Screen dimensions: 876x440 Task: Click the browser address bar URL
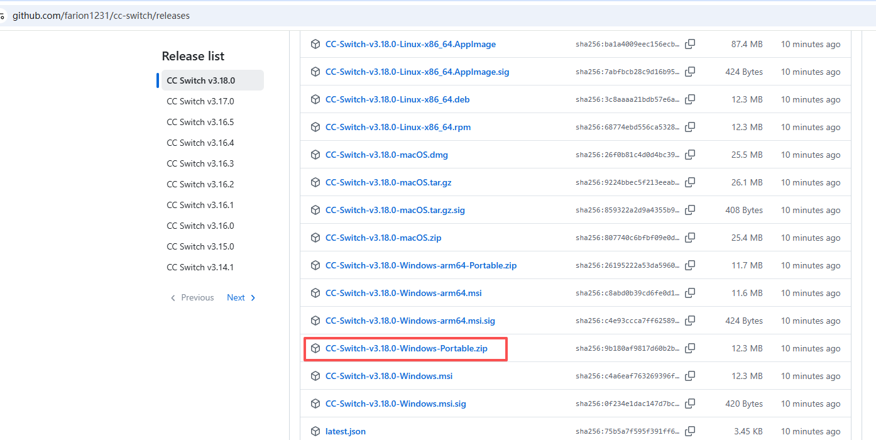101,16
